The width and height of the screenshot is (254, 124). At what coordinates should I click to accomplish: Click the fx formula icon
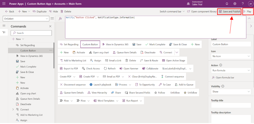click(60, 18)
